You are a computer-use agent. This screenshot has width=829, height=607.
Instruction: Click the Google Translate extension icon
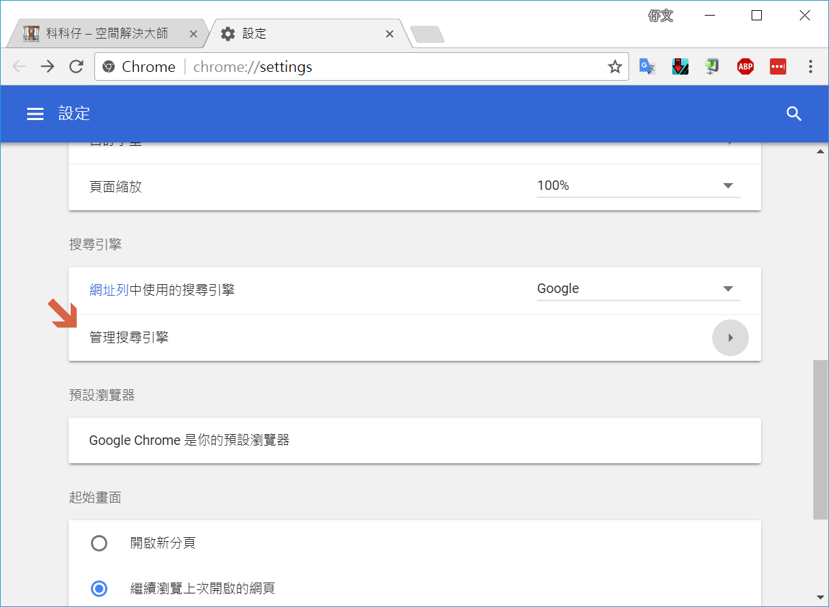(x=647, y=66)
